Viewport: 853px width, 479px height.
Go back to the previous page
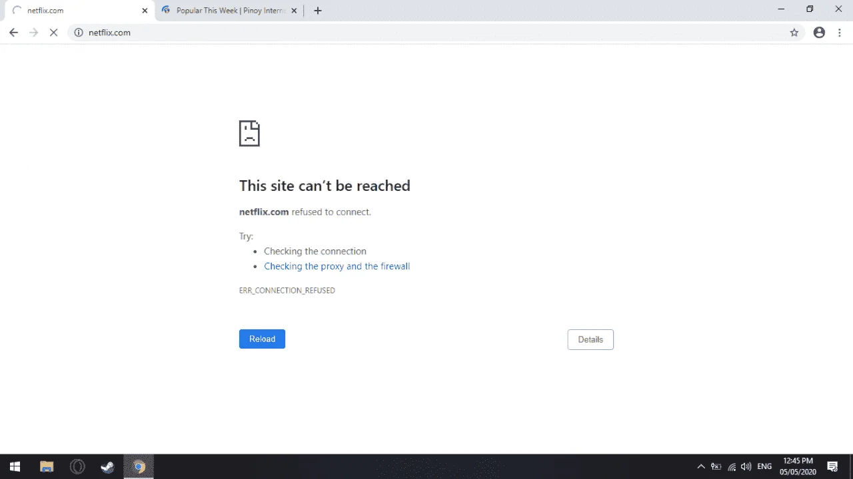point(13,33)
